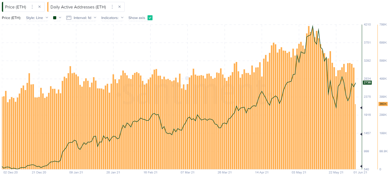Viewport: 391px width, 175px height.
Task: Toggle the Show axis checkbox
Action: pos(150,18)
